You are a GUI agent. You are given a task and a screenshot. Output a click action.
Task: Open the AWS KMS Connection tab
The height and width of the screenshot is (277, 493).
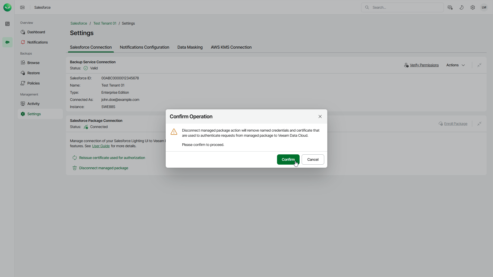pyautogui.click(x=231, y=47)
